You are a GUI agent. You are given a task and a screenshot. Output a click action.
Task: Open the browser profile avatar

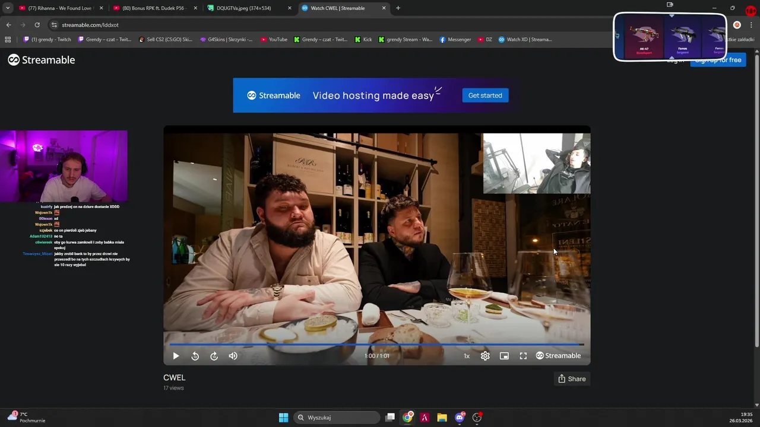tap(737, 25)
